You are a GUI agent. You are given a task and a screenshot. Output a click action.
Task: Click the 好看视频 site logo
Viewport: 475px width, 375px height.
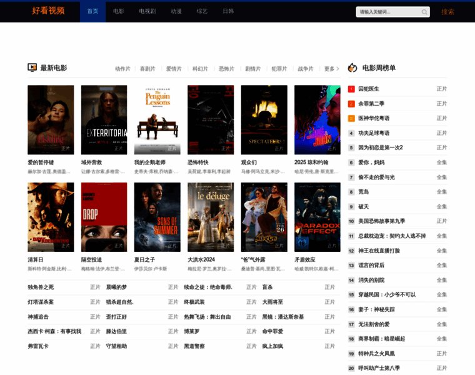coord(48,11)
